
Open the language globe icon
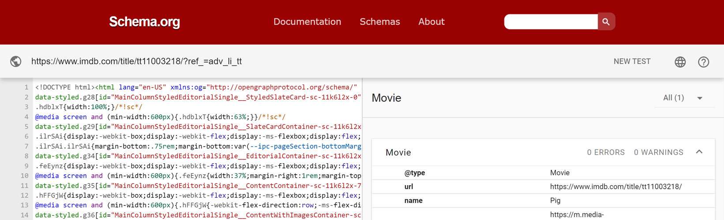tap(680, 62)
